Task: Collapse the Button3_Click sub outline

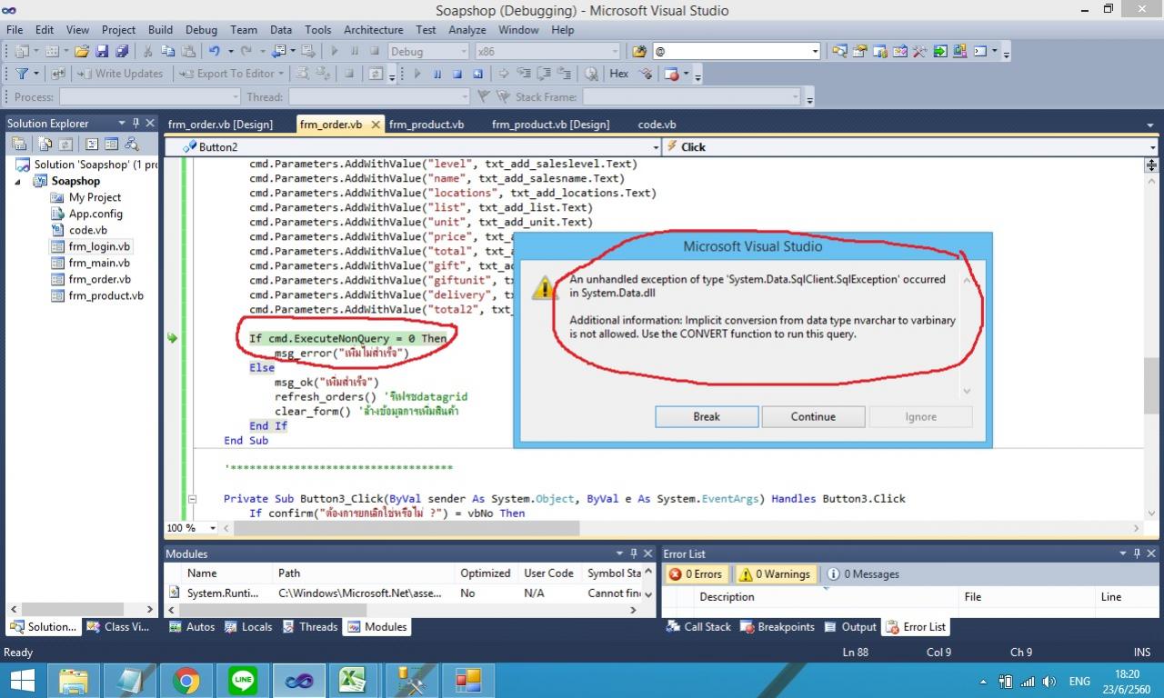Action: click(x=192, y=499)
